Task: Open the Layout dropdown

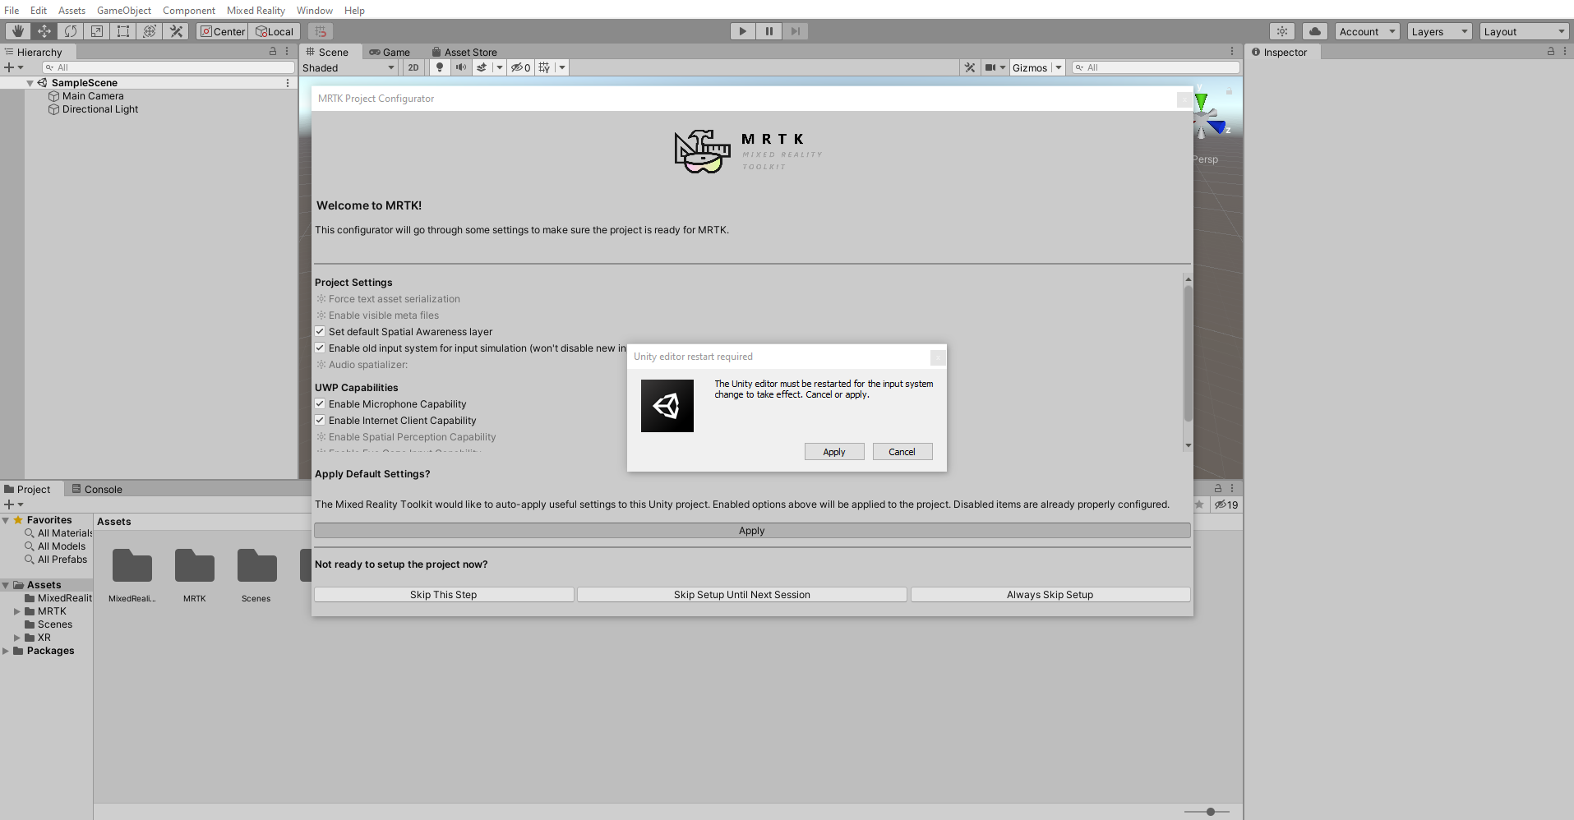Action: 1525,31
